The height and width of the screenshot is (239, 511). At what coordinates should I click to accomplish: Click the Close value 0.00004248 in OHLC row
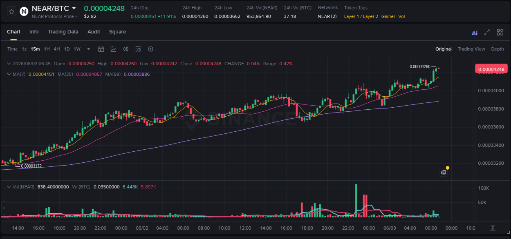pyautogui.click(x=208, y=64)
